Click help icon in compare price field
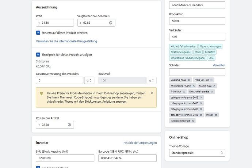Screen dimensions: 252x168 (x=111, y=23)
